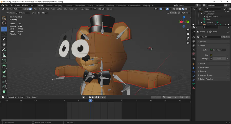Viewport: 231px width, 124px height.
Task: Open the Edit Mode dropdown
Action: 15,9
